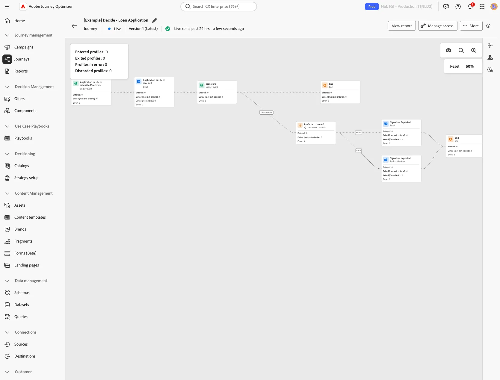This screenshot has height=380, width=500.
Task: Collapse the Connections section
Action: (x=7, y=332)
